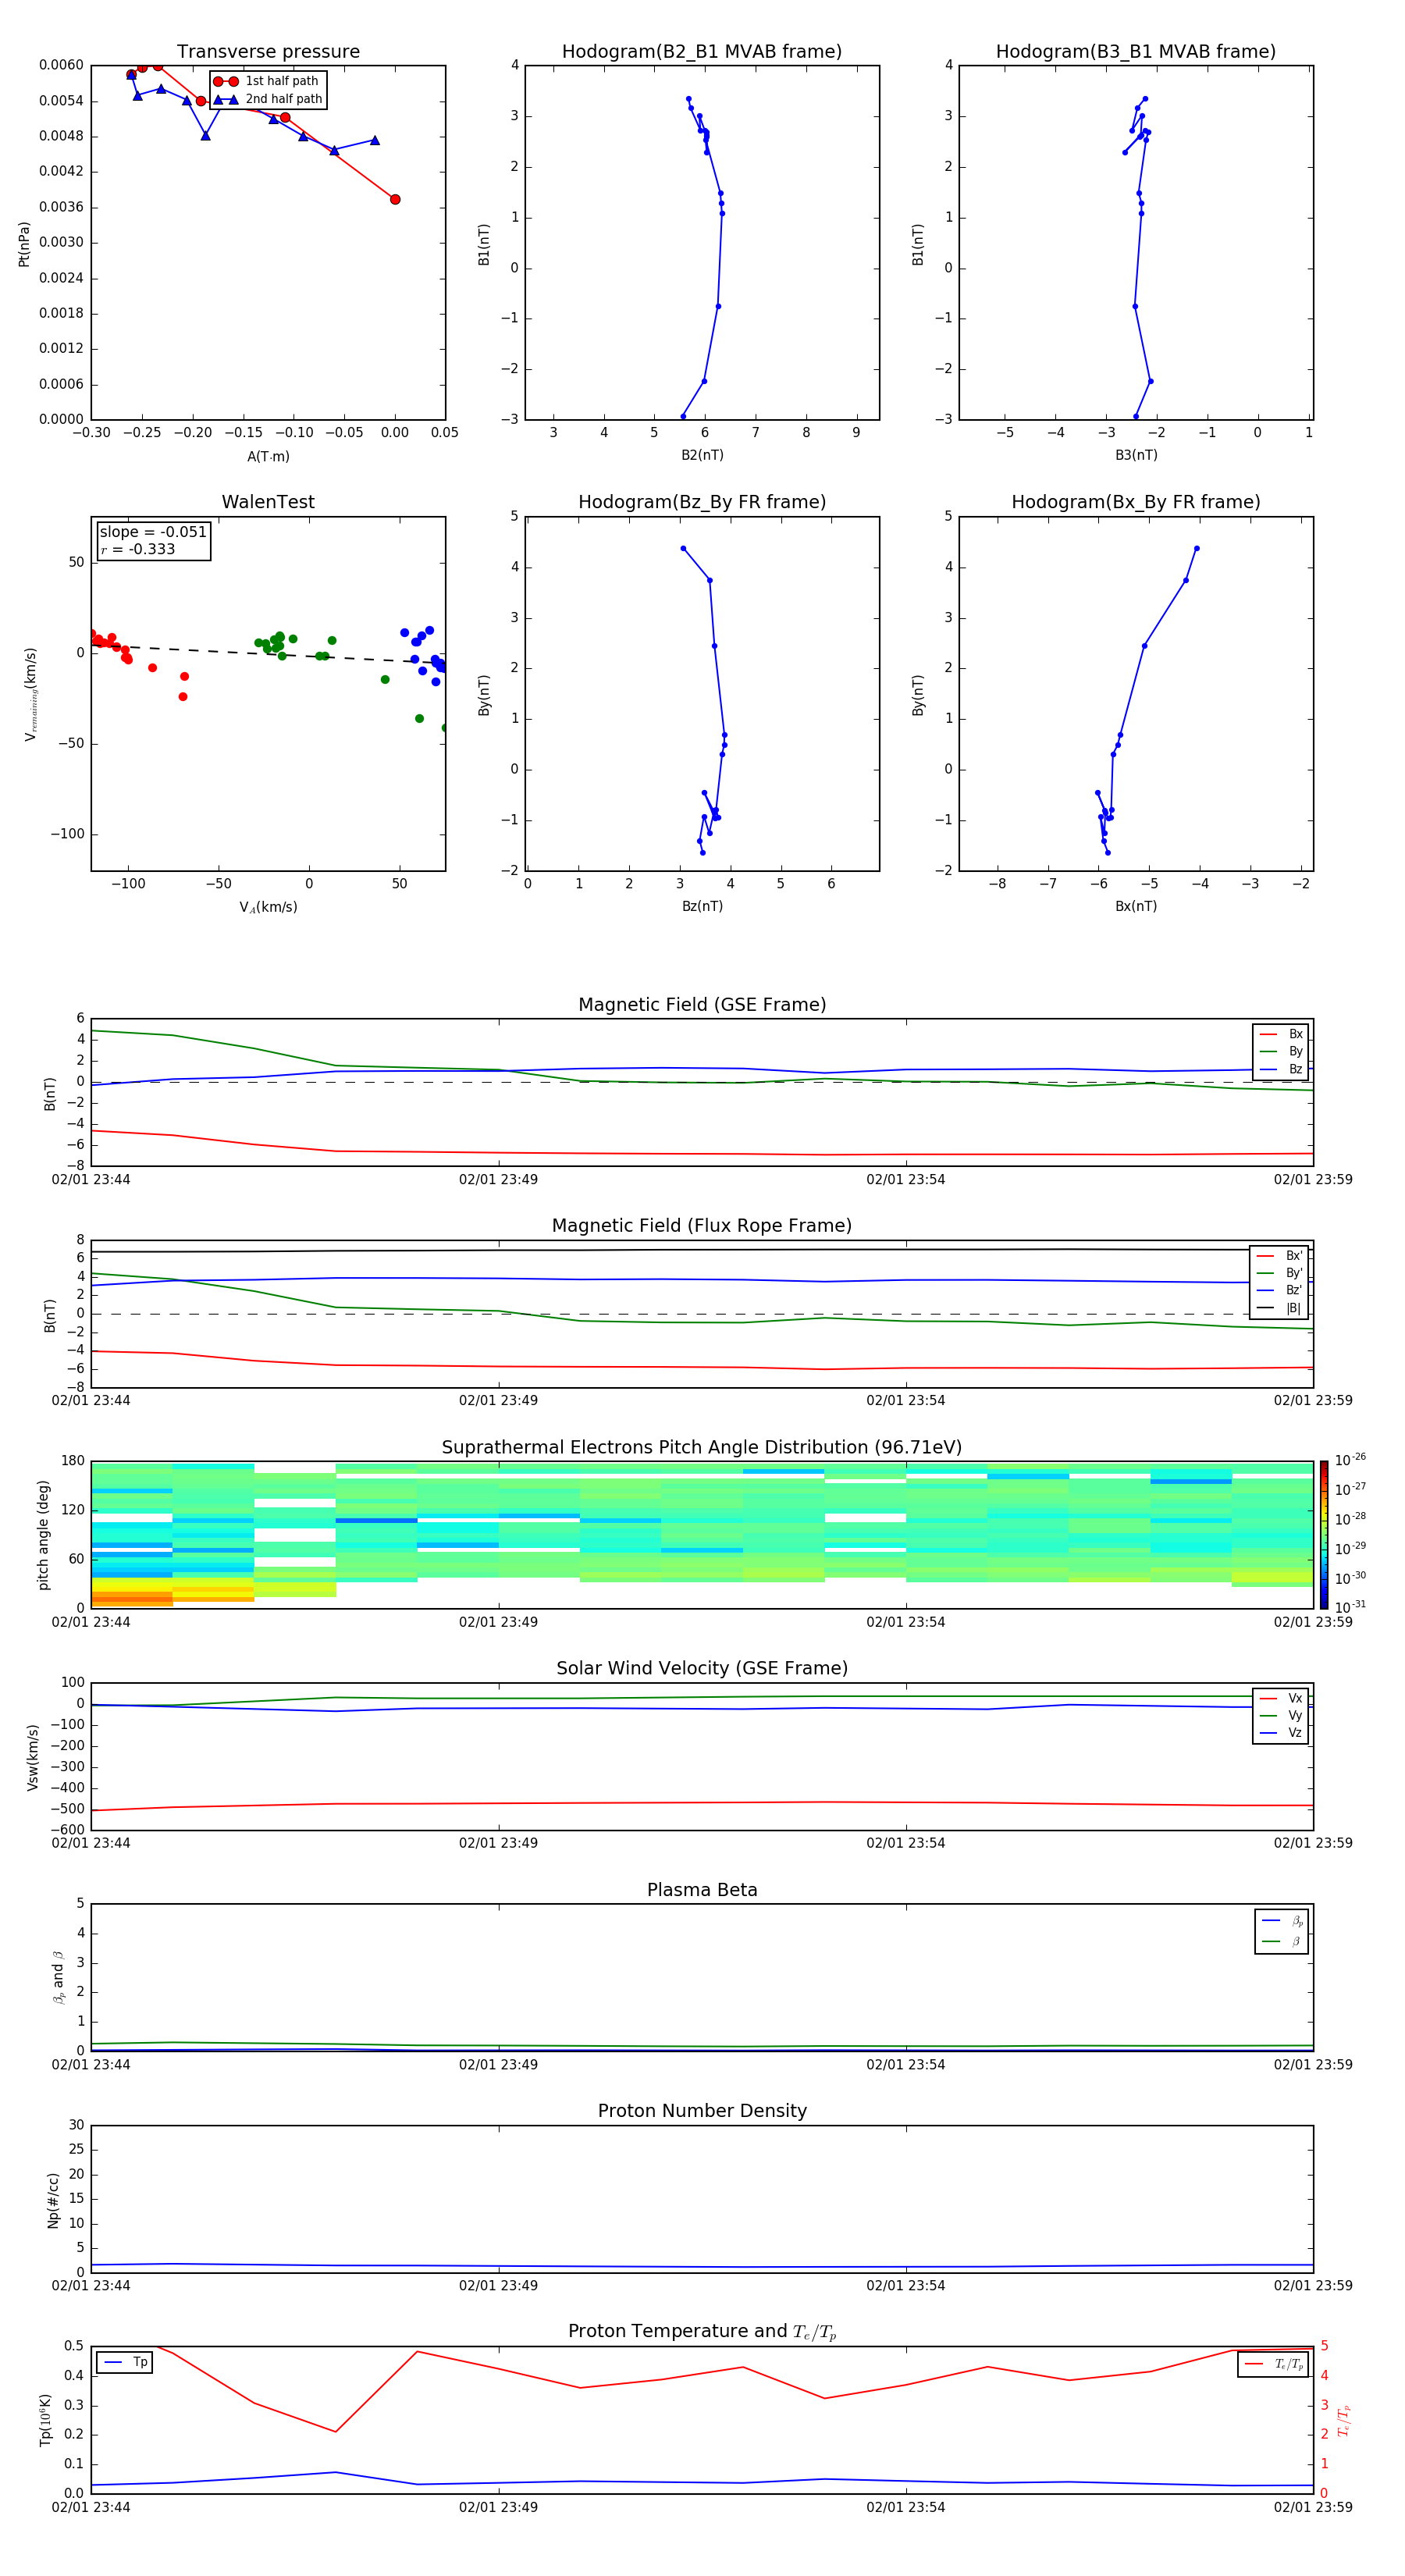Select "Bz'" in the Flux Rope legend

click(x=1279, y=1290)
